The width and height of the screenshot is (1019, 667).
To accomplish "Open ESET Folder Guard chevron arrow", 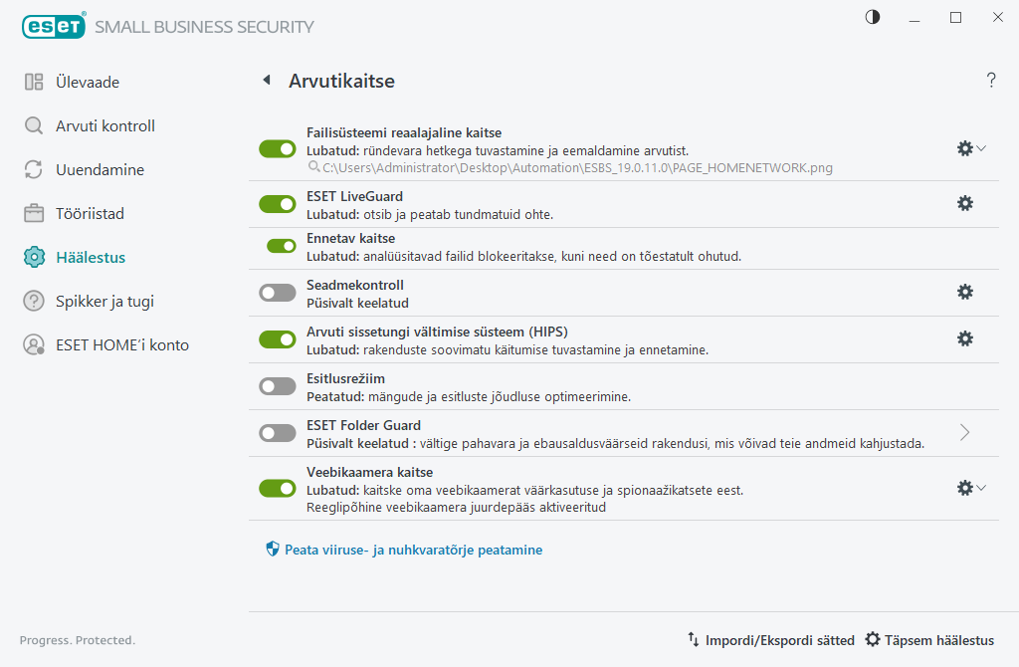I will tap(964, 432).
